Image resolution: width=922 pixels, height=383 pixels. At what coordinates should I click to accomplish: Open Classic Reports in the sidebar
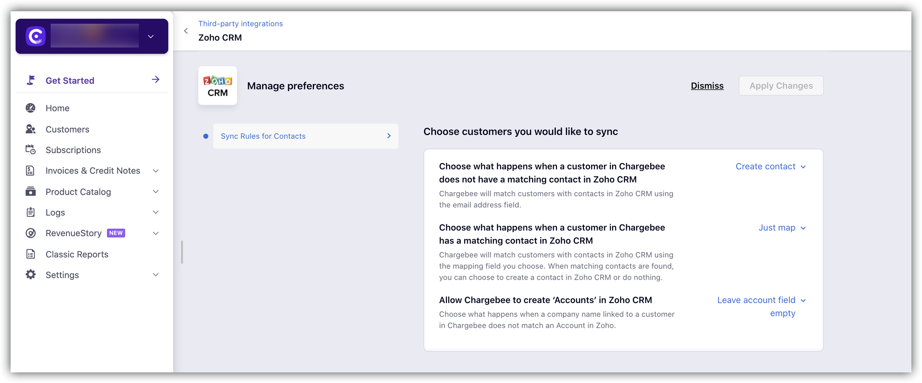[x=77, y=254]
